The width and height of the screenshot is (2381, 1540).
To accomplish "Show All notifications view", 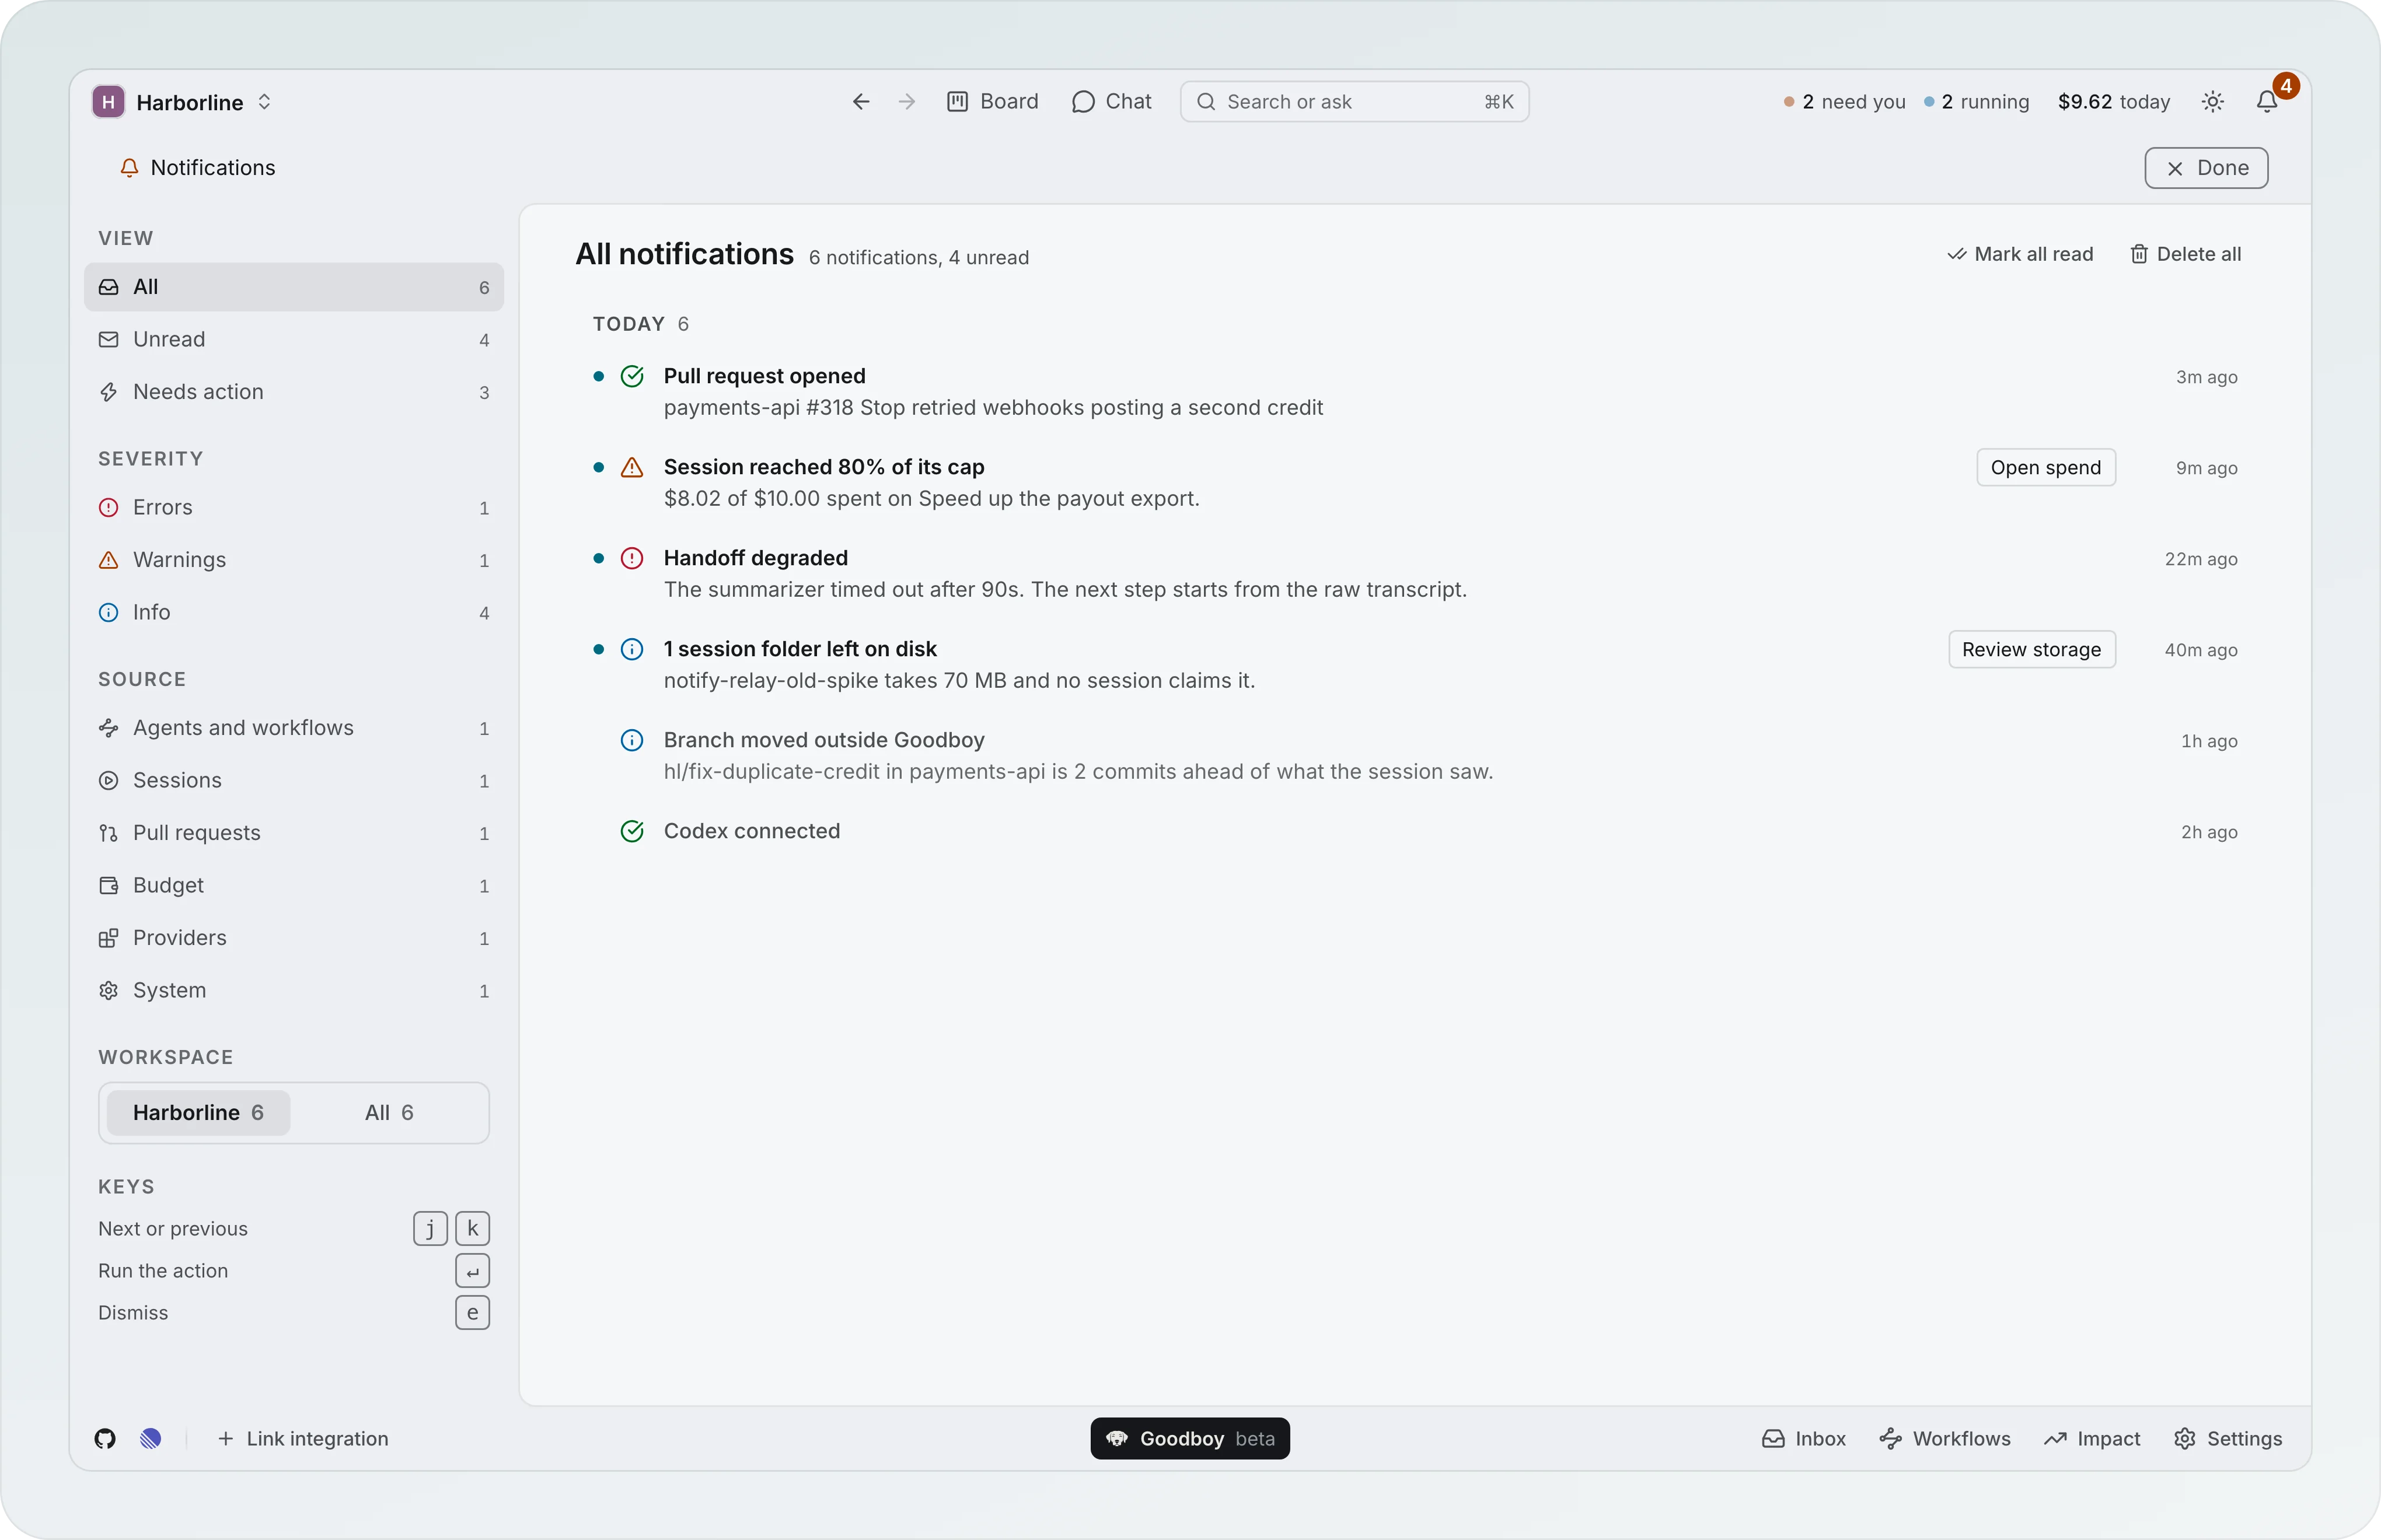I will coord(294,287).
